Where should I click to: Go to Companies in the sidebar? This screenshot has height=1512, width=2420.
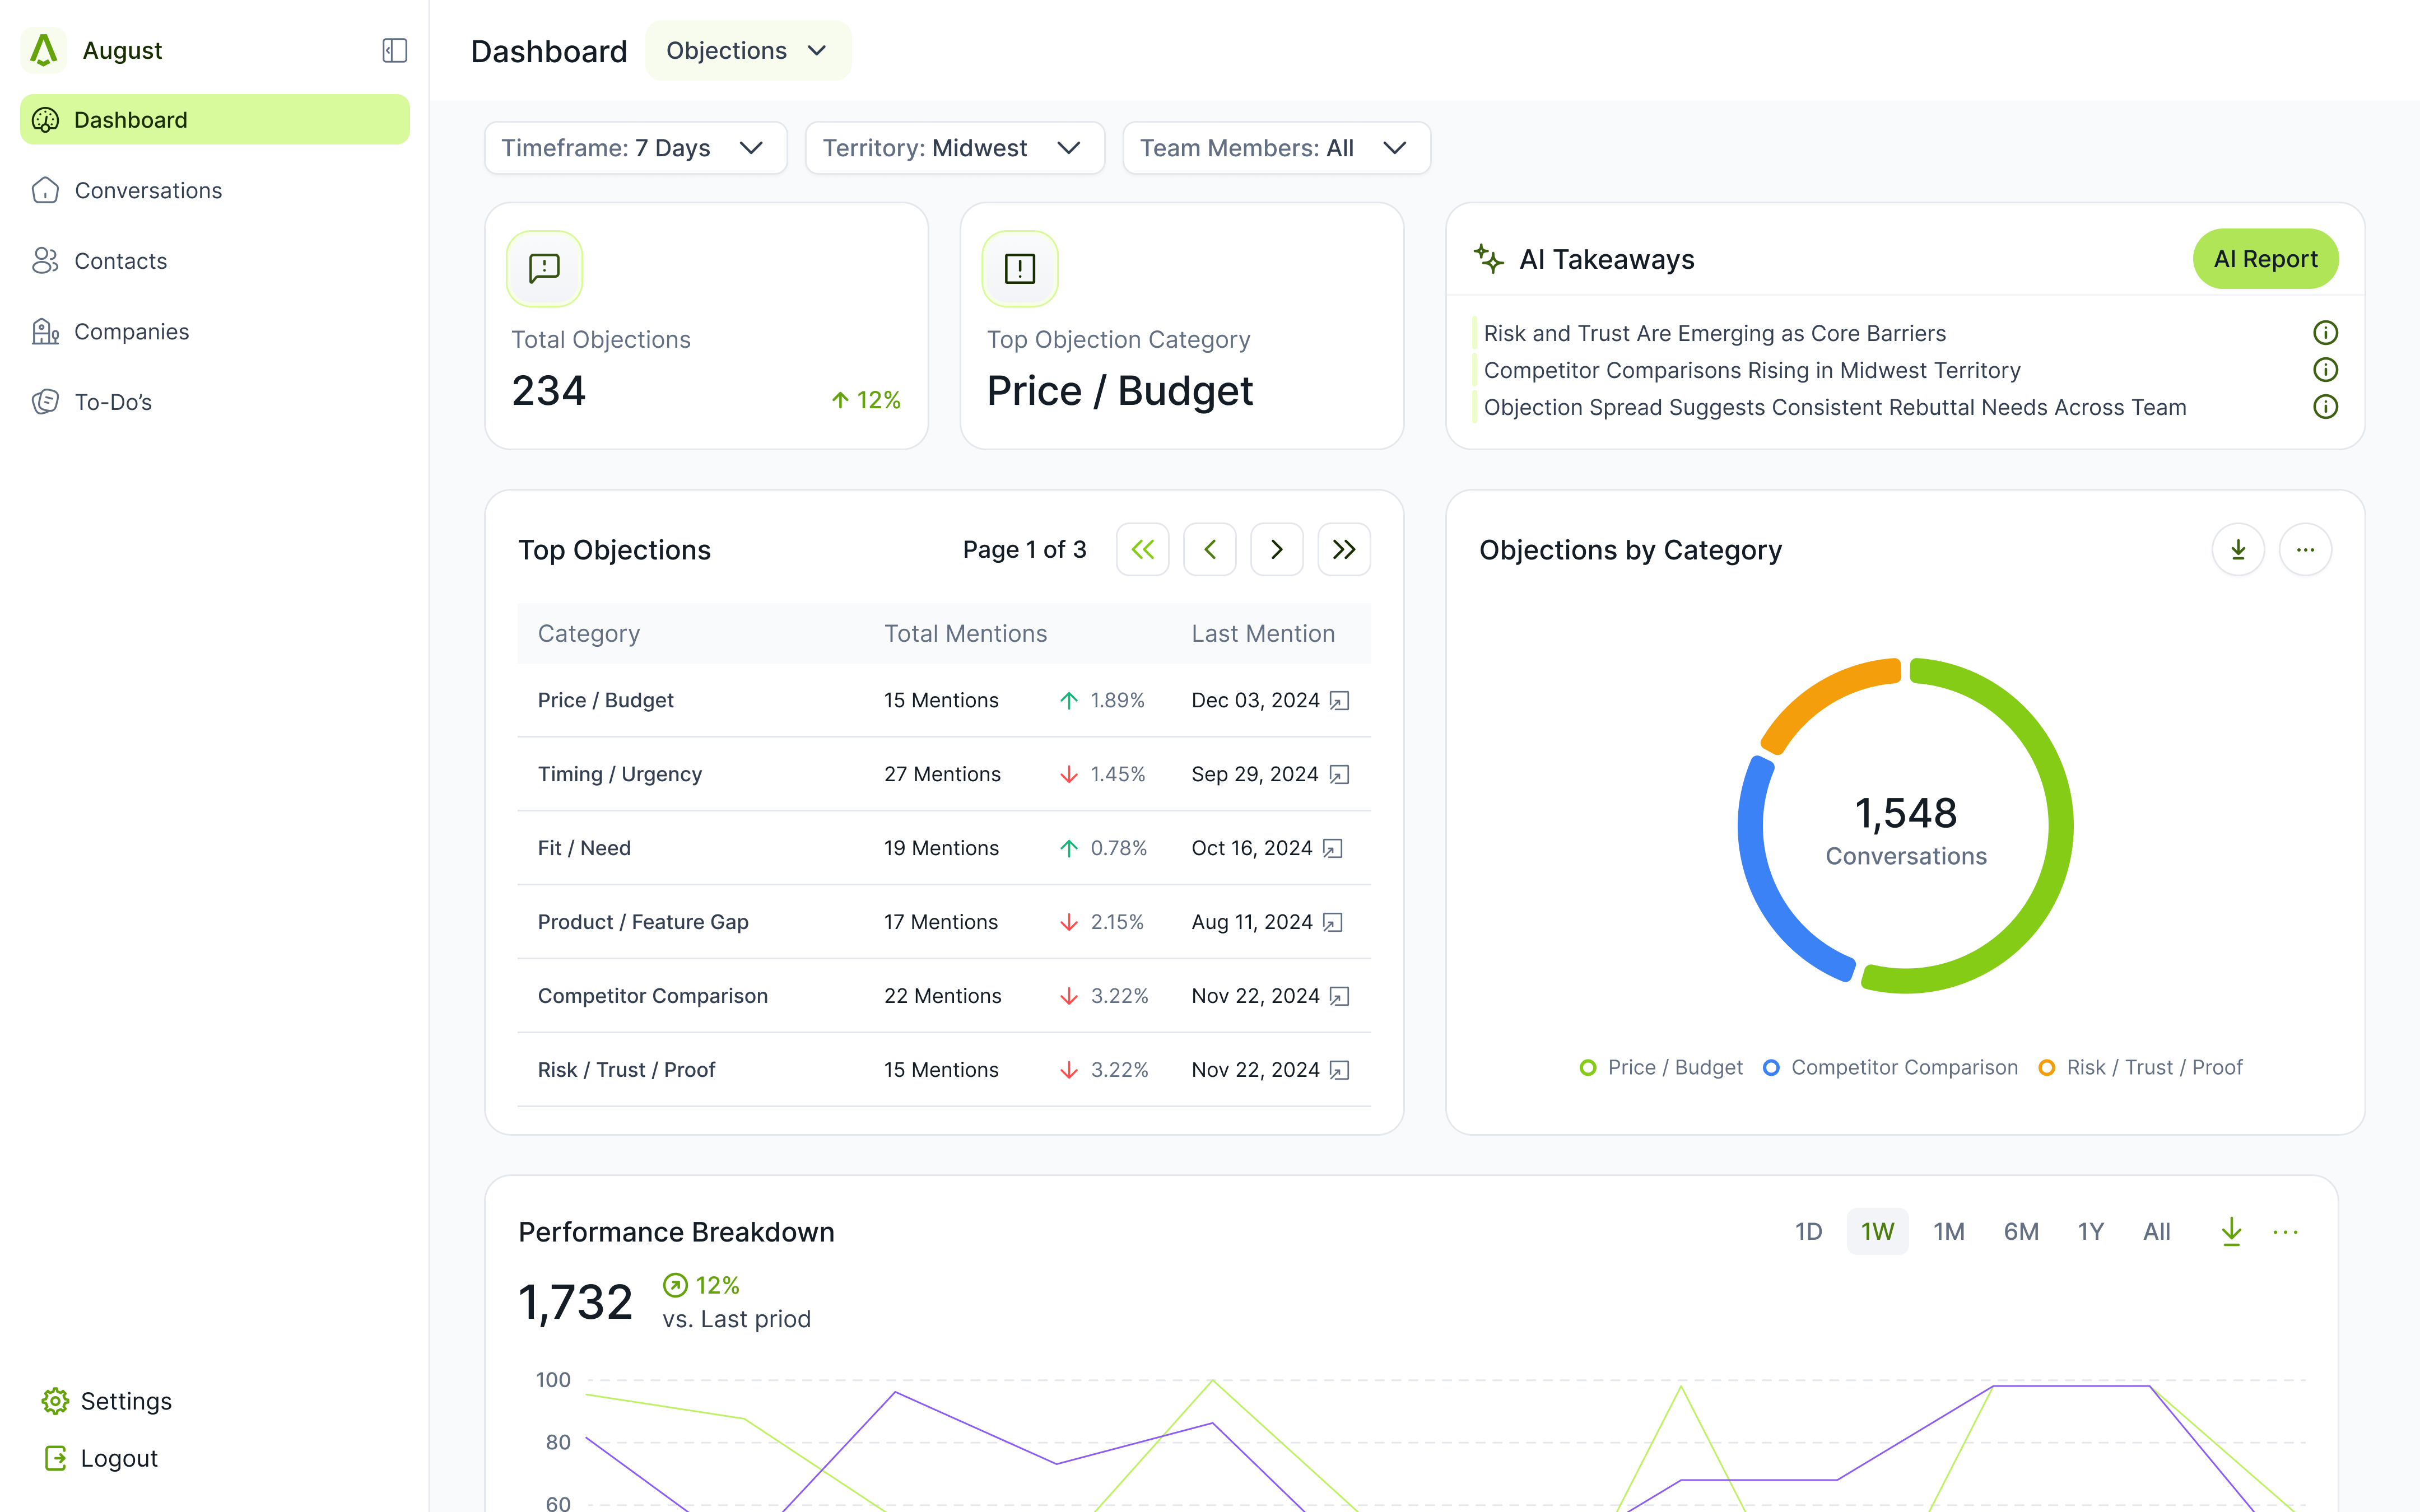[x=131, y=331]
